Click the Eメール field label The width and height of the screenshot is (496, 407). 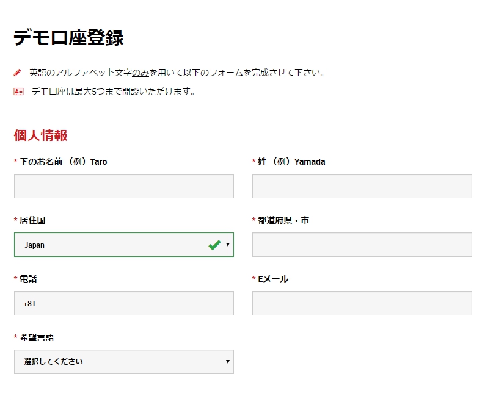tap(273, 279)
